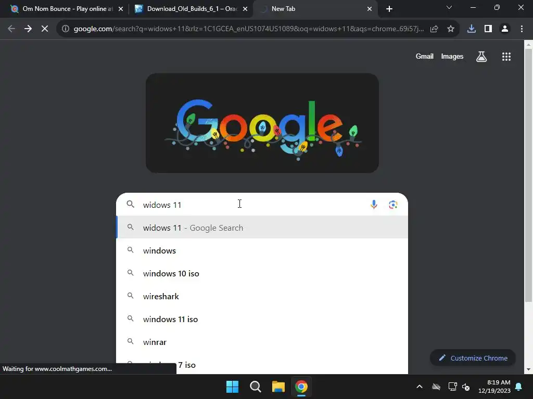The width and height of the screenshot is (533, 399).
Task: Open the Chrome downloads tray
Action: point(472,29)
